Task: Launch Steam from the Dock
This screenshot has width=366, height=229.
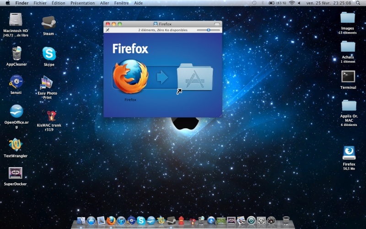Action: 171,221
